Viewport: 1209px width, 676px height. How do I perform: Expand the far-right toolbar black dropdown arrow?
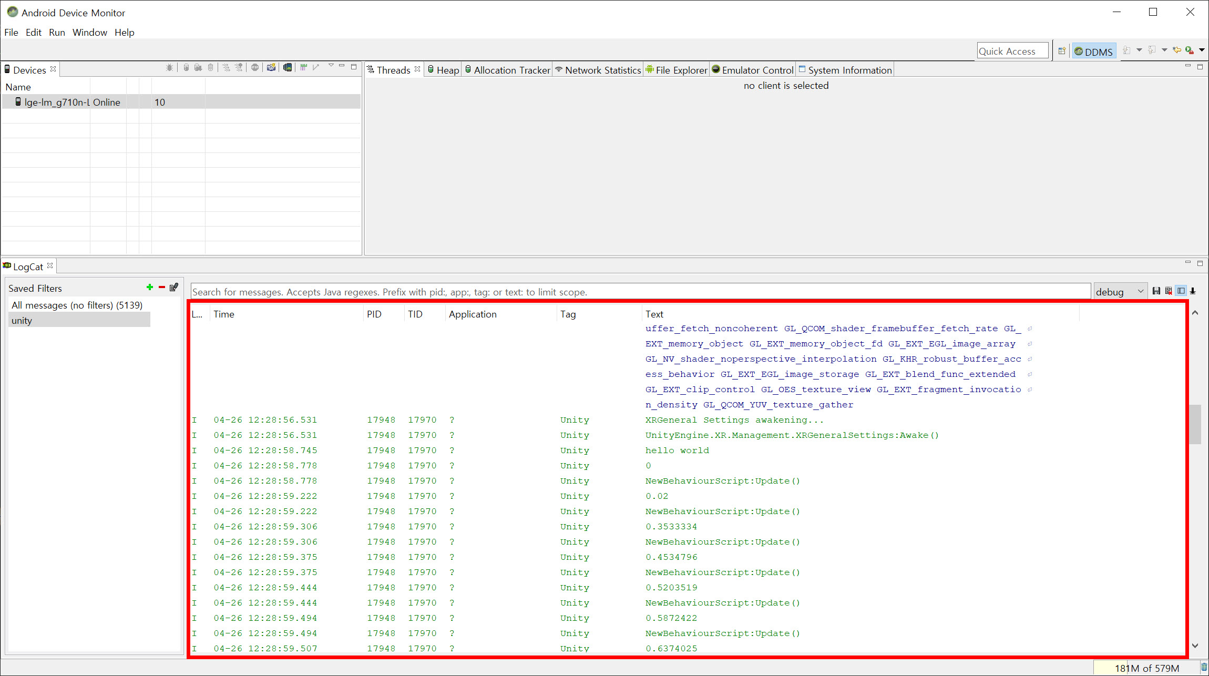pos(1202,50)
